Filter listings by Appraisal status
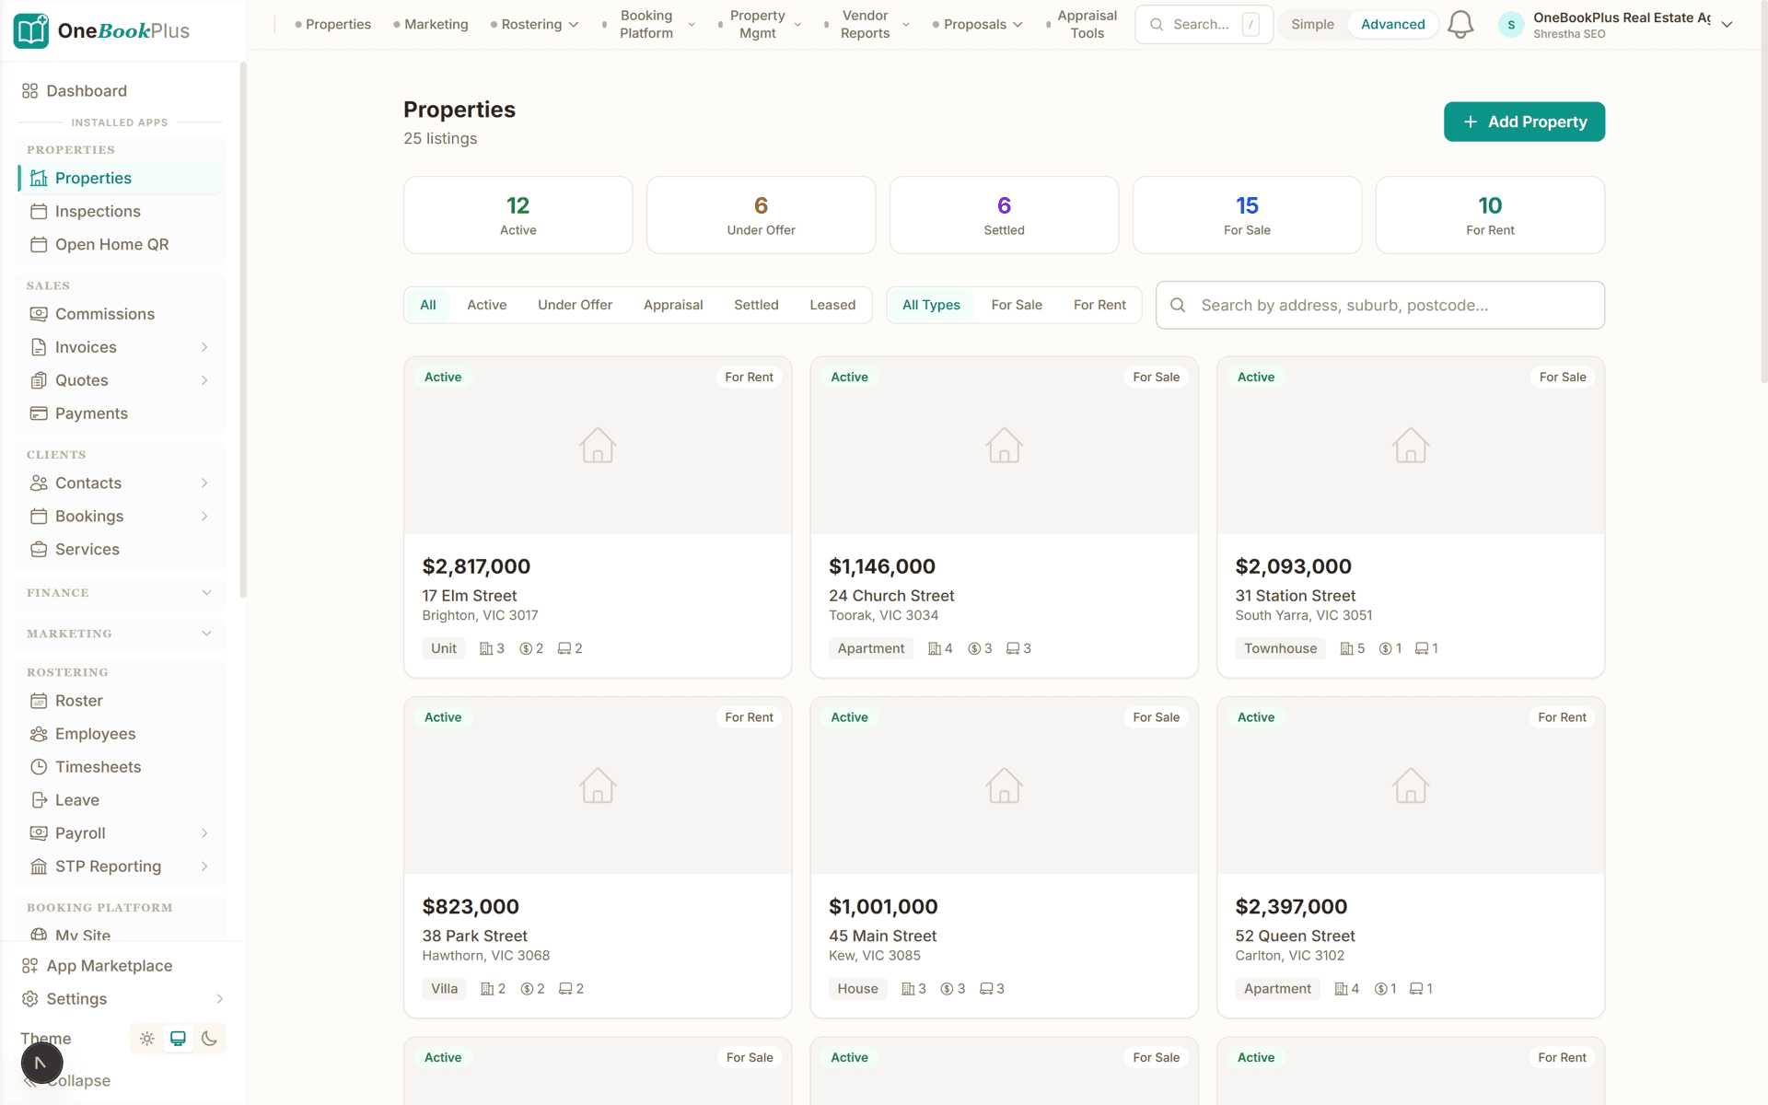 point(673,305)
